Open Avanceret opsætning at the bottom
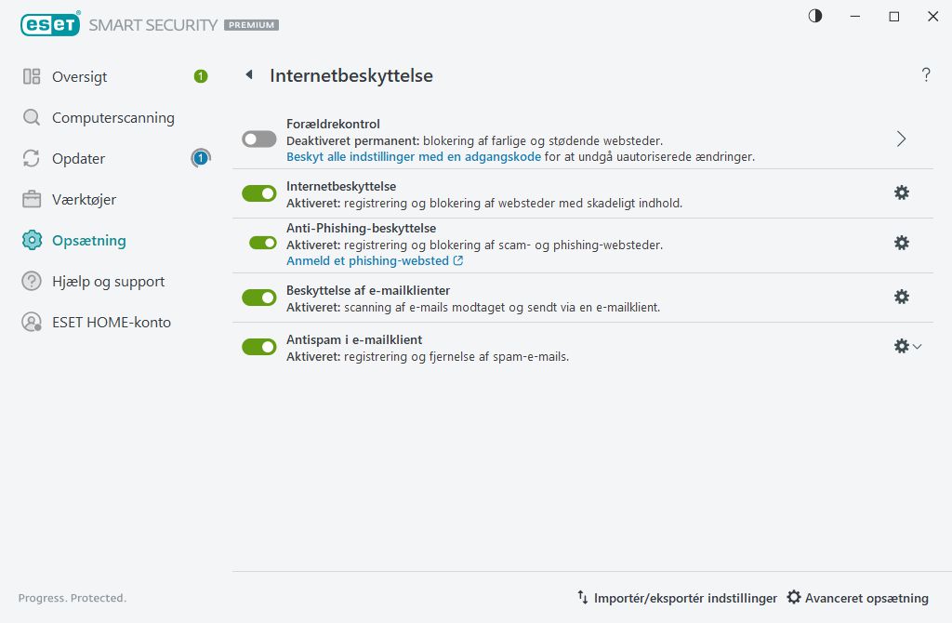The height and width of the screenshot is (623, 952). (857, 598)
